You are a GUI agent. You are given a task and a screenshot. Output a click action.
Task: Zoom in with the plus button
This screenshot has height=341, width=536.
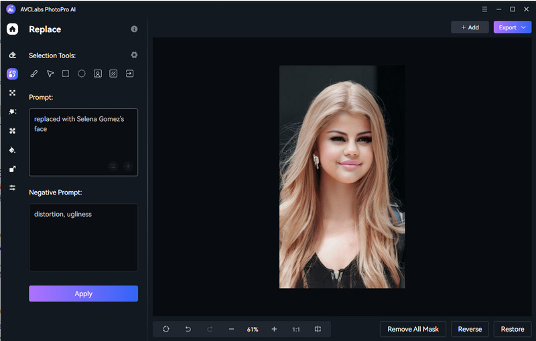(274, 329)
